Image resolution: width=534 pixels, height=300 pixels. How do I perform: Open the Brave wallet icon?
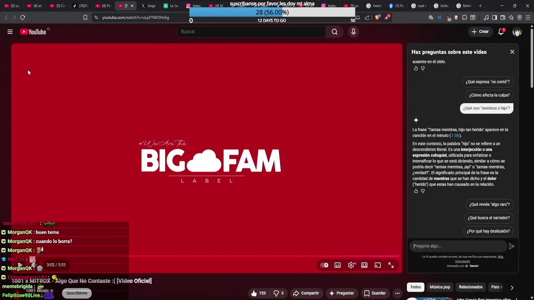[503, 17]
